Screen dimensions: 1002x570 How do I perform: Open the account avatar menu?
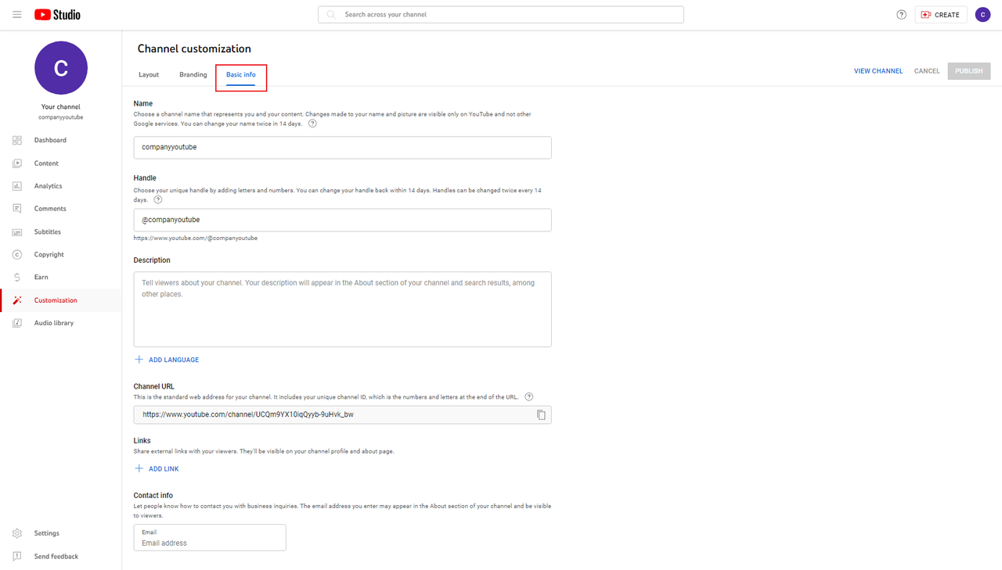tap(982, 14)
